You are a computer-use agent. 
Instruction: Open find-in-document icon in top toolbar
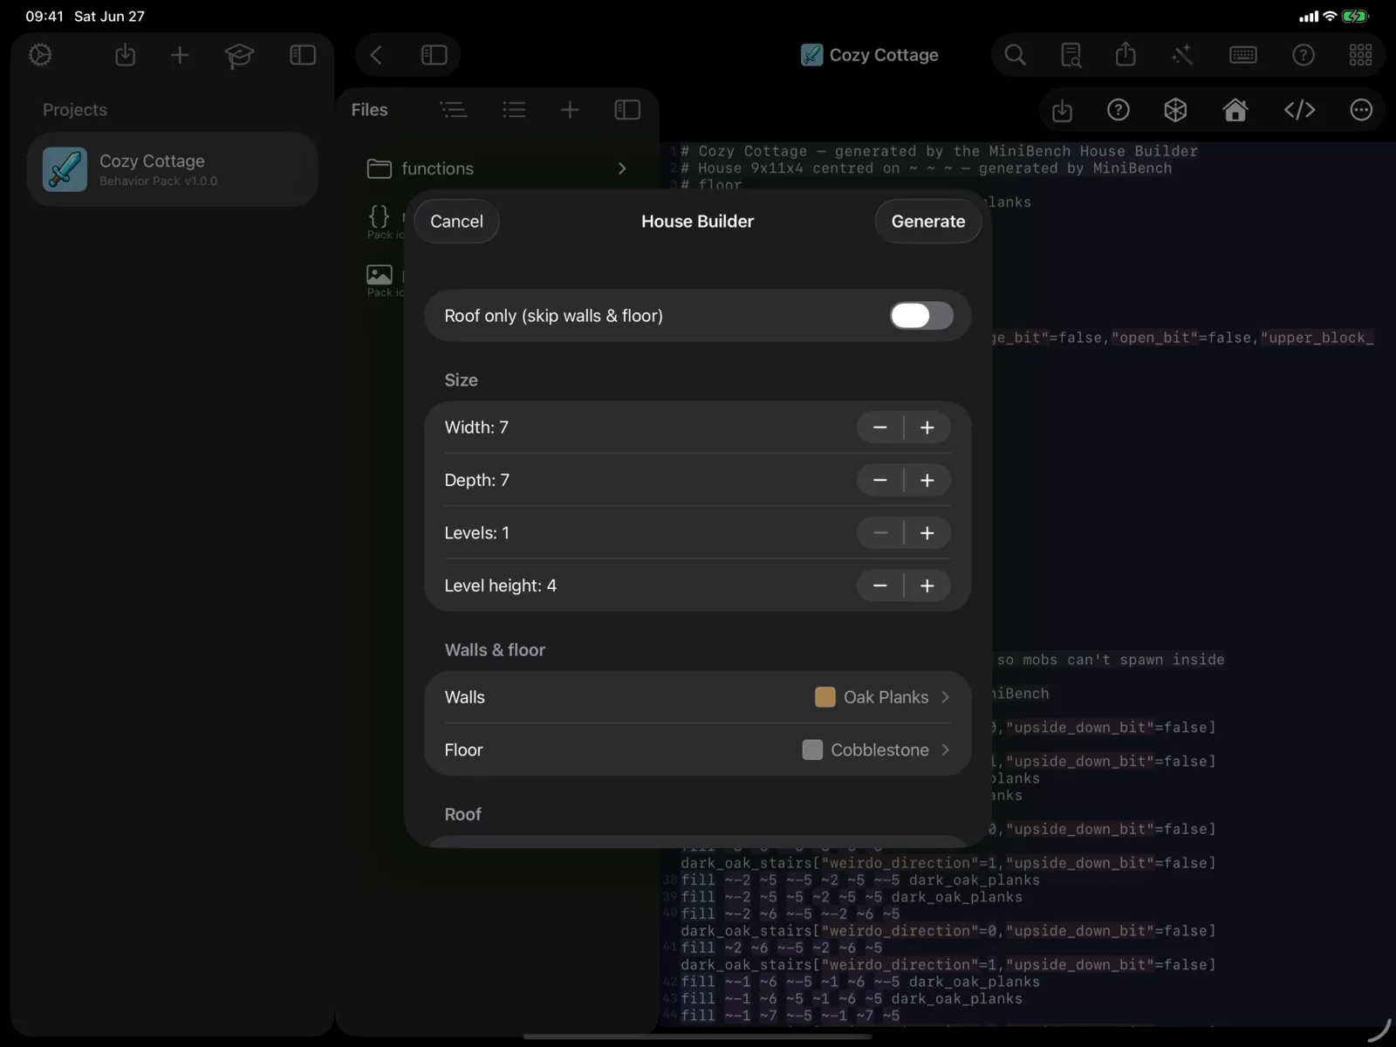pyautogui.click(x=1071, y=55)
